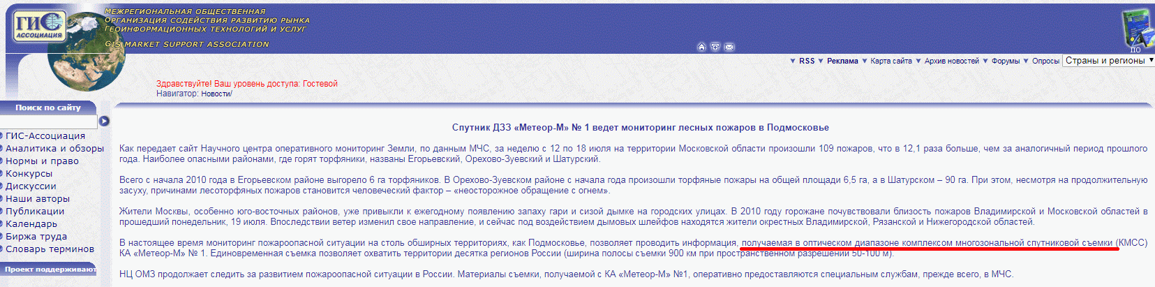This screenshot has height=287, width=1155.
Task: Open Биржа труда menu item
Action: pyautogui.click(x=36, y=236)
